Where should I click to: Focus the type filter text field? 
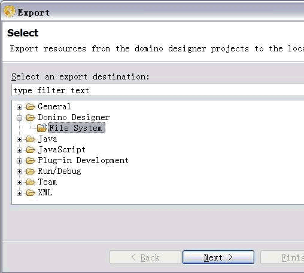click(x=157, y=90)
